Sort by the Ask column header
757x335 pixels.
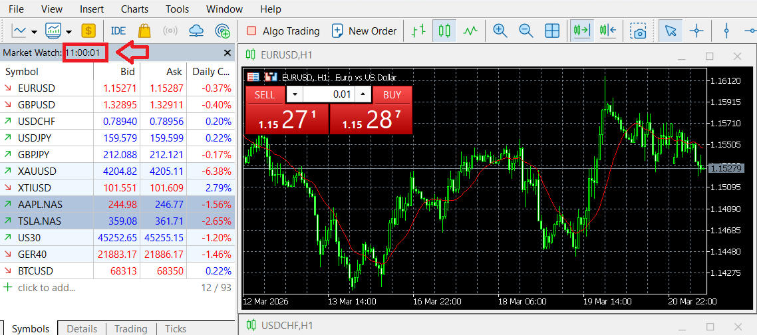tap(163, 72)
